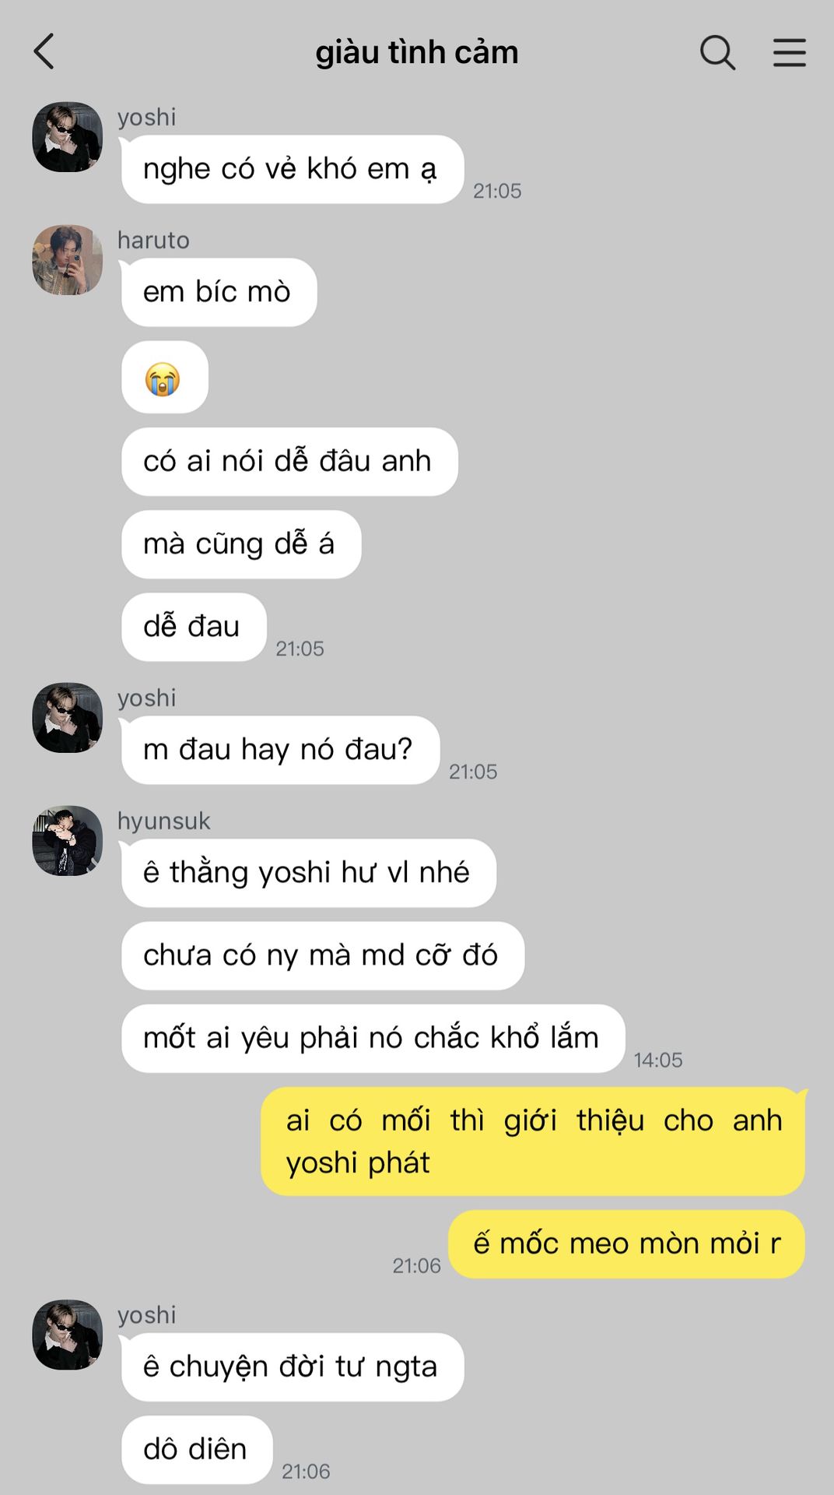Select the crying emoji message
Viewport: 834px width, 1495px height.
(x=165, y=378)
